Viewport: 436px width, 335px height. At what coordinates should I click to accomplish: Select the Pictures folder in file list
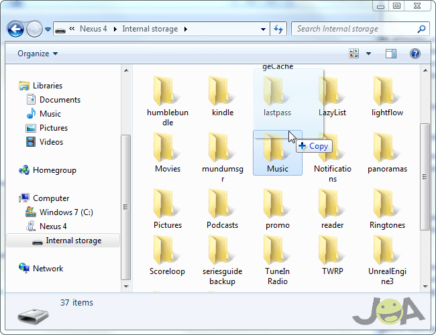168,208
